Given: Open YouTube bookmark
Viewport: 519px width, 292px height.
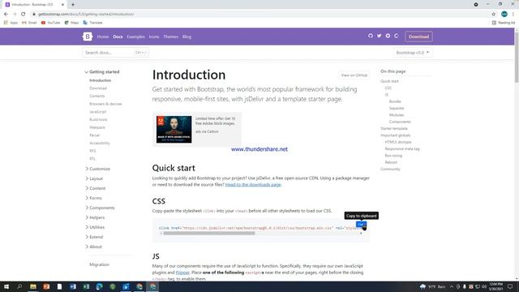Looking at the screenshot, I should point(50,23).
